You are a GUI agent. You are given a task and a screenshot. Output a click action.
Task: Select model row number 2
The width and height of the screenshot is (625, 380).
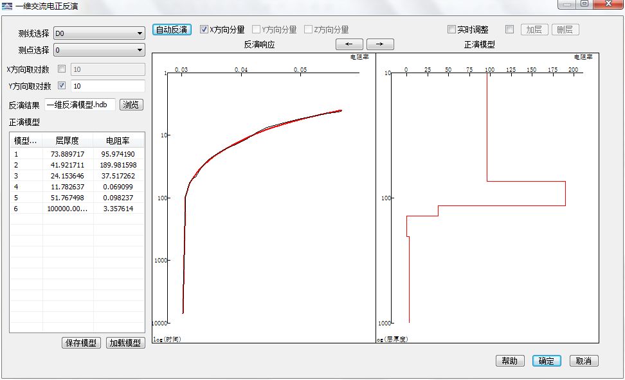(16, 165)
